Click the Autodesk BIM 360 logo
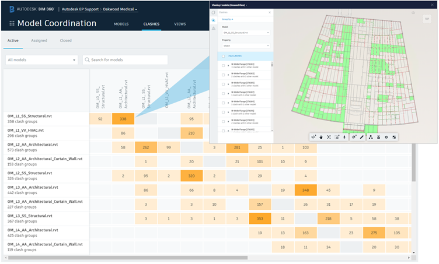 32,9
